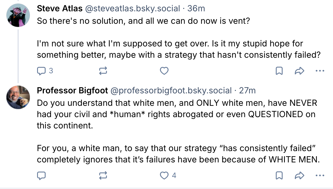Share Steve Atlas's post
The height and width of the screenshot is (189, 333).
point(299,71)
